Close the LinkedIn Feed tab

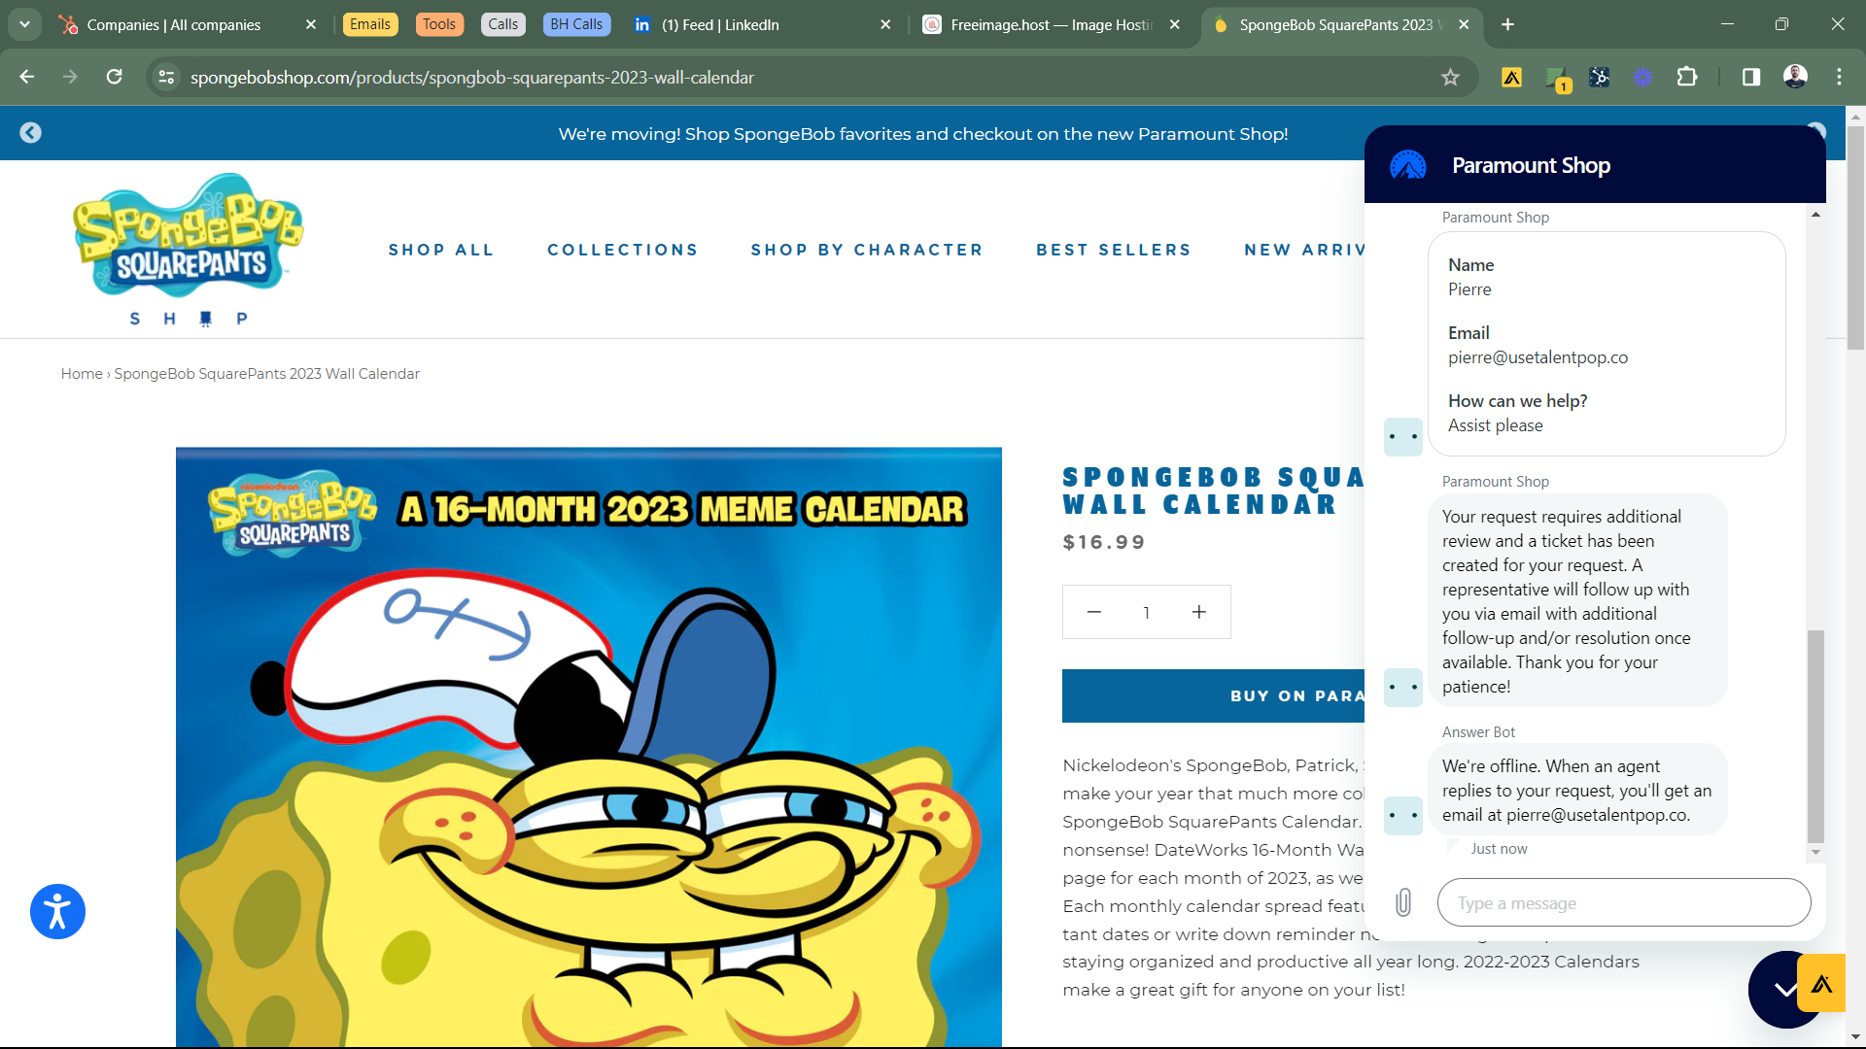point(885,24)
